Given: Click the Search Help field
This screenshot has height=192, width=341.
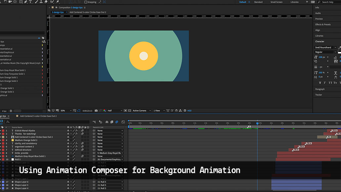Looking at the screenshot, I should 329,2.
